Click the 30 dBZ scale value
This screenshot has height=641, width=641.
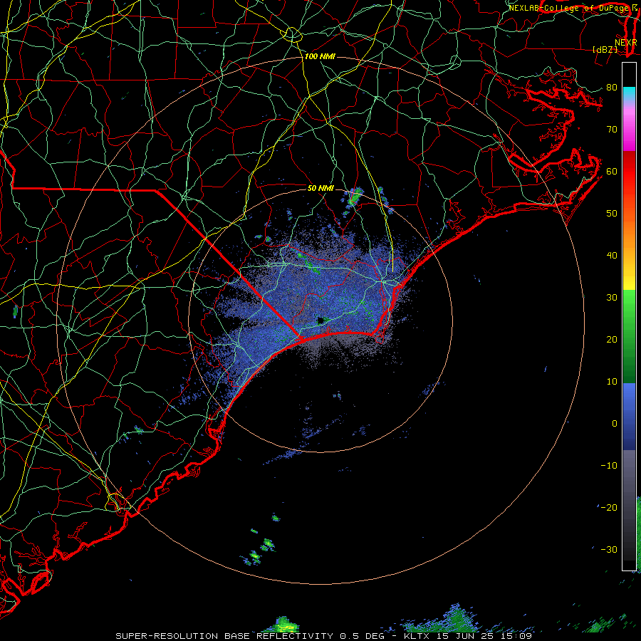click(x=612, y=298)
